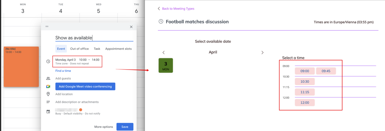Viewport: 385px width, 131px height.
Task: Go to next month after April
Action: pyautogui.click(x=262, y=52)
